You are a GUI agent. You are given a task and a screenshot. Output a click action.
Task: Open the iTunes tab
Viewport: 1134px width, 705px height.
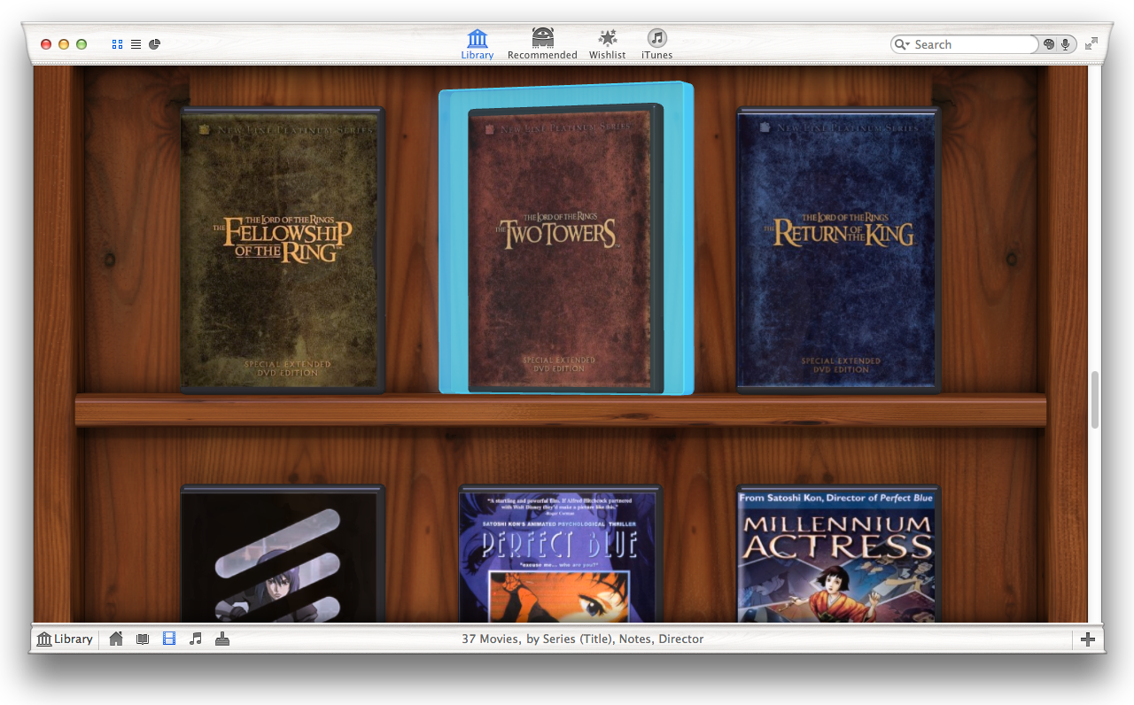[x=656, y=44]
